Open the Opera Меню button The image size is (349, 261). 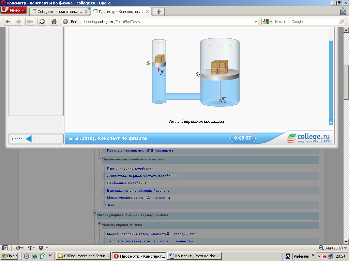(x=13, y=10)
